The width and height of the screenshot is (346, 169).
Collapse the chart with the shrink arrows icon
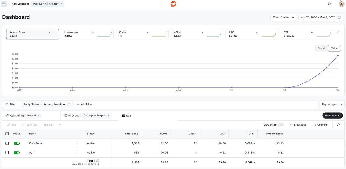coord(338,32)
